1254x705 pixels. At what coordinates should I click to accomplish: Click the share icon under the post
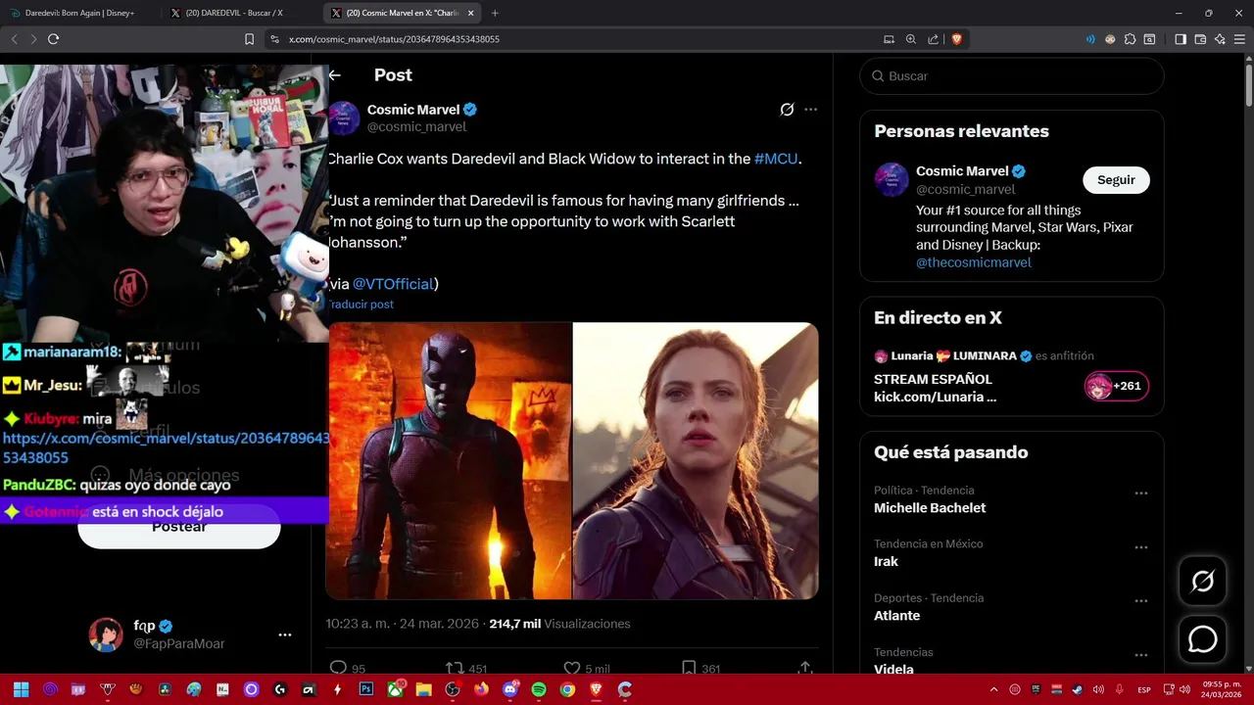(805, 668)
